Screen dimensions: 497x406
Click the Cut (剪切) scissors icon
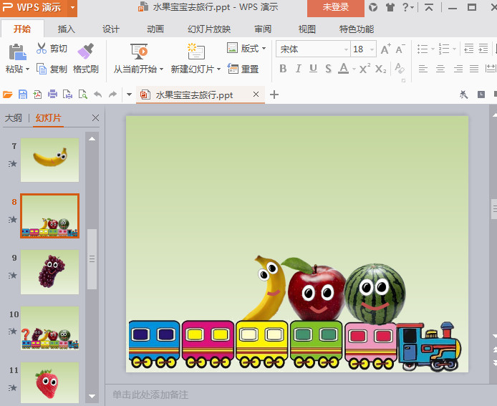click(x=42, y=49)
